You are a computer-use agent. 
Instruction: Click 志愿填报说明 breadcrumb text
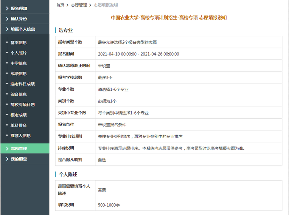pos(106,5)
